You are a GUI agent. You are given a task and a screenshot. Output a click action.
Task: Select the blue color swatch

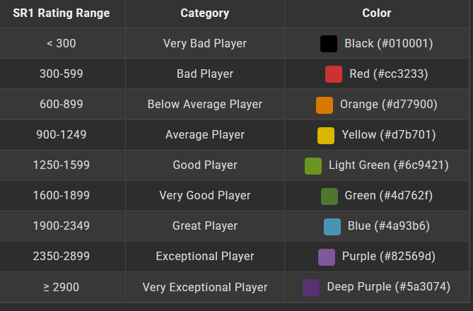332,226
